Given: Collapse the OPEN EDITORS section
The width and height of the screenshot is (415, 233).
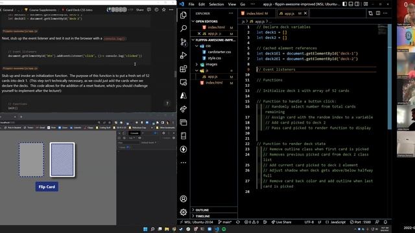Looking at the screenshot, I should [x=214, y=21].
